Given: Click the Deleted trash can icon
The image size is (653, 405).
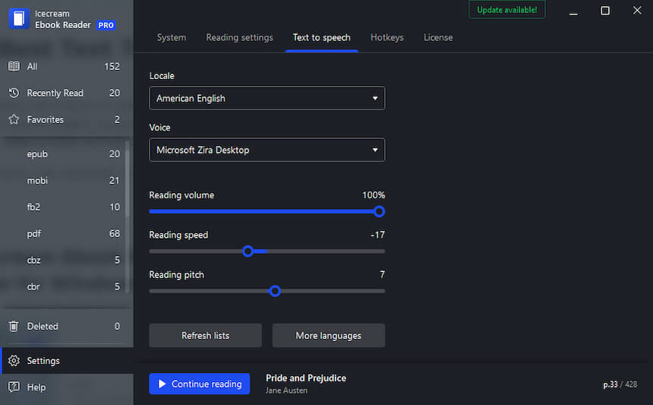Looking at the screenshot, I should 14,326.
